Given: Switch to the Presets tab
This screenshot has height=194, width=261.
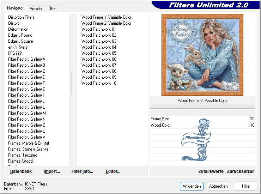Looking at the screenshot, I should click(x=36, y=8).
